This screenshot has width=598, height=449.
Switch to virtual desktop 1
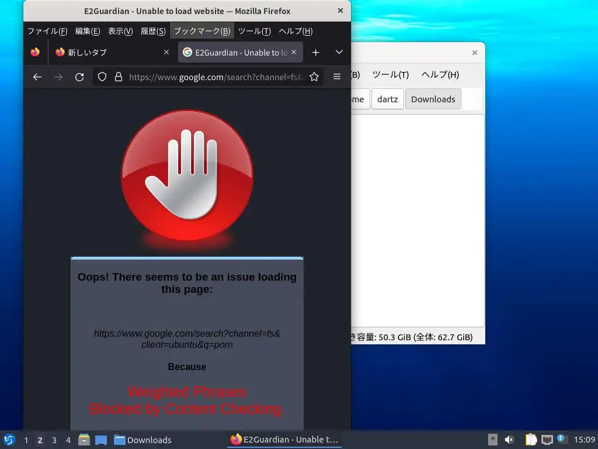click(26, 440)
